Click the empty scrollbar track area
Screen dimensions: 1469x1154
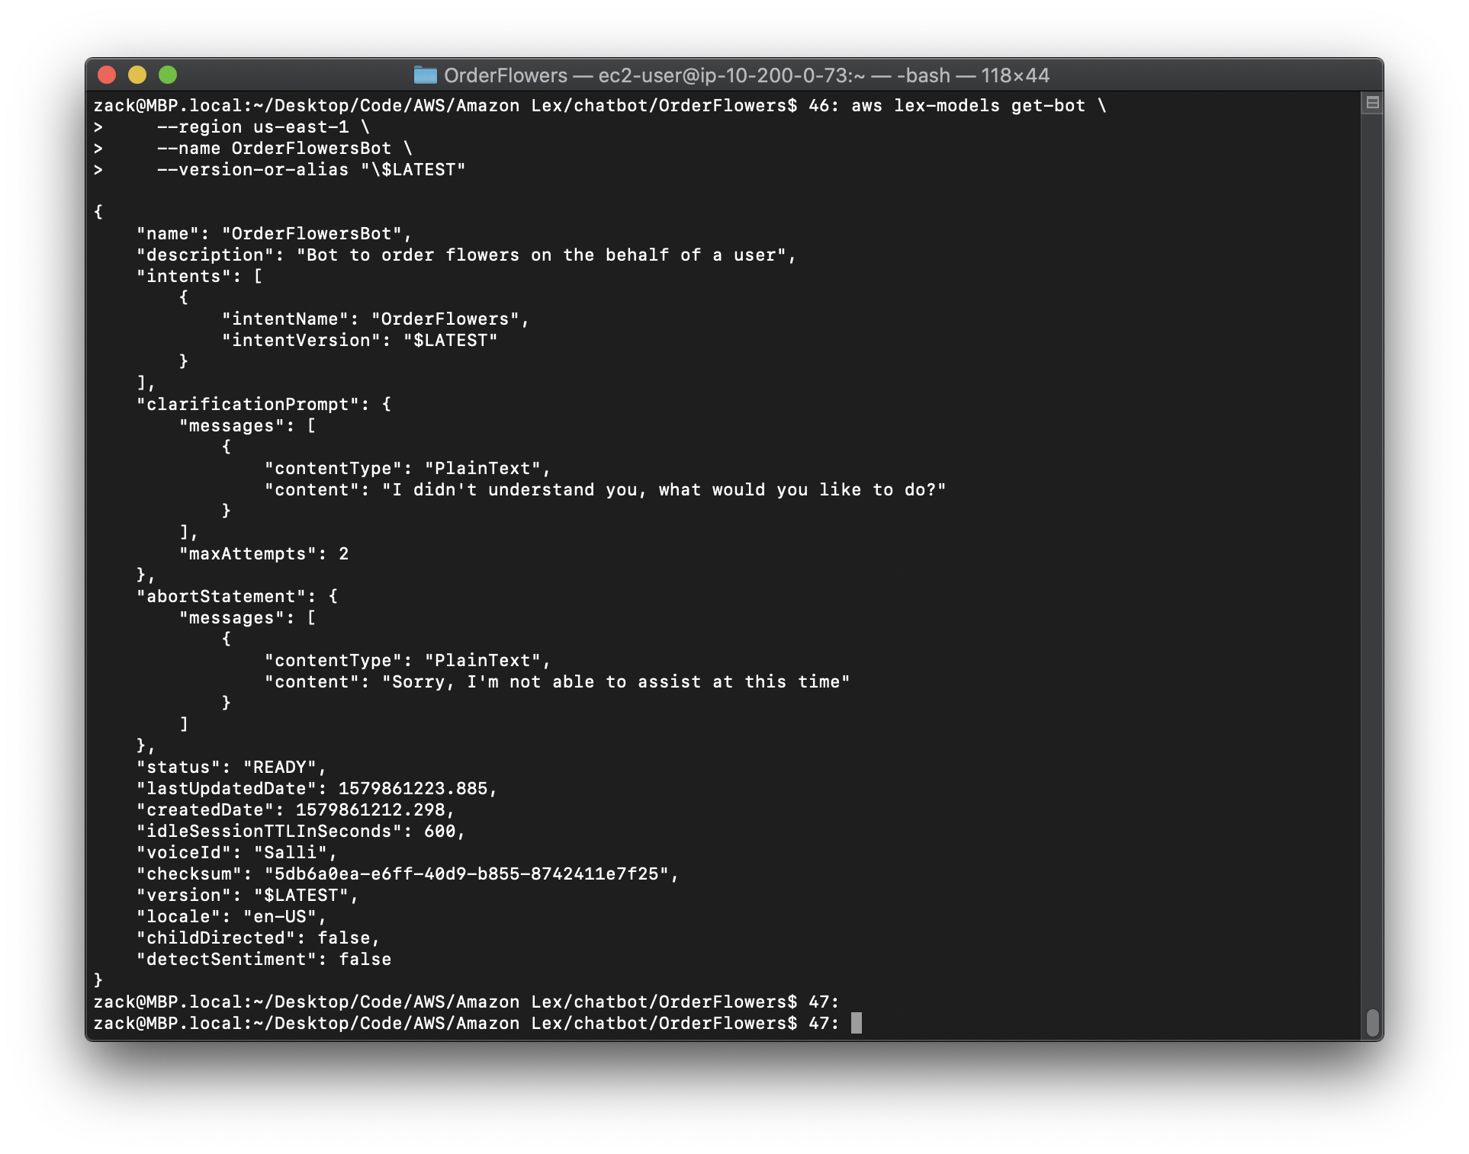click(1372, 534)
